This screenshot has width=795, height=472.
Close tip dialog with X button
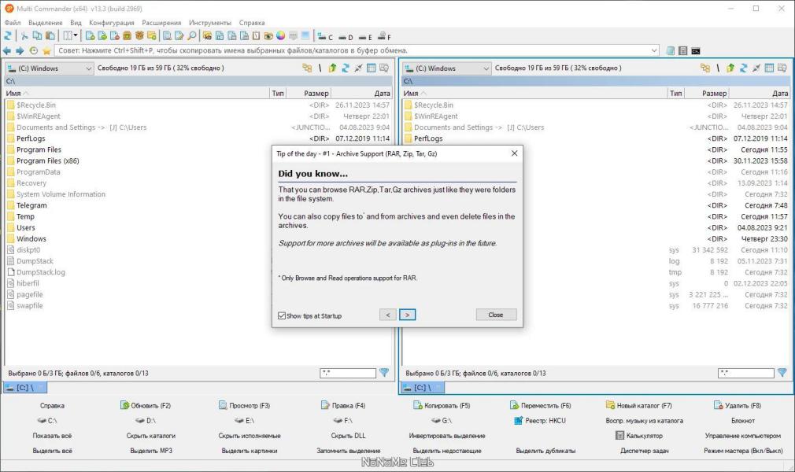pyautogui.click(x=514, y=153)
